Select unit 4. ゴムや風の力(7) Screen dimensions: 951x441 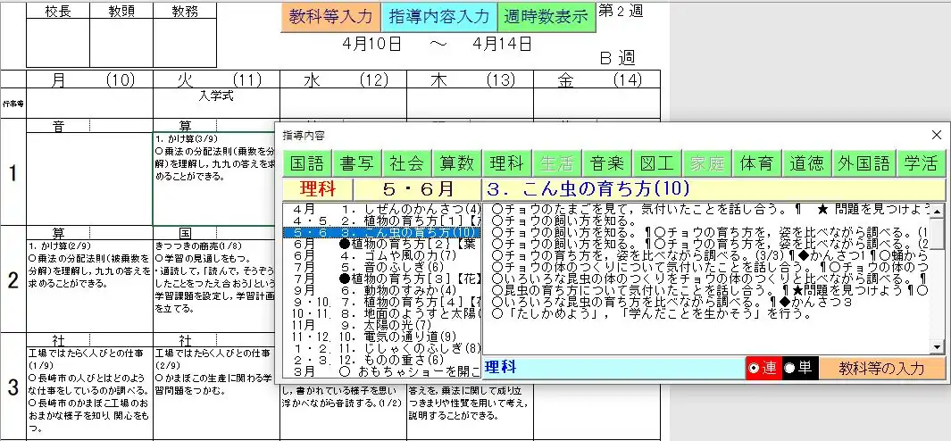382,256
